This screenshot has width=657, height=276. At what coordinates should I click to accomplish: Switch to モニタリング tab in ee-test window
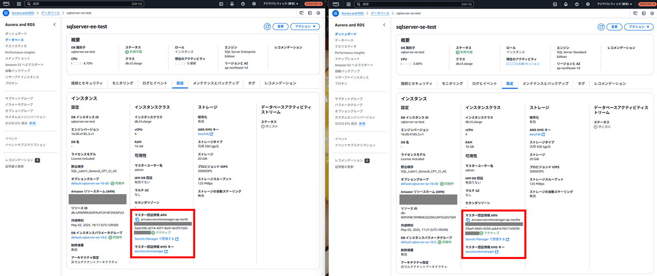tap(123, 83)
